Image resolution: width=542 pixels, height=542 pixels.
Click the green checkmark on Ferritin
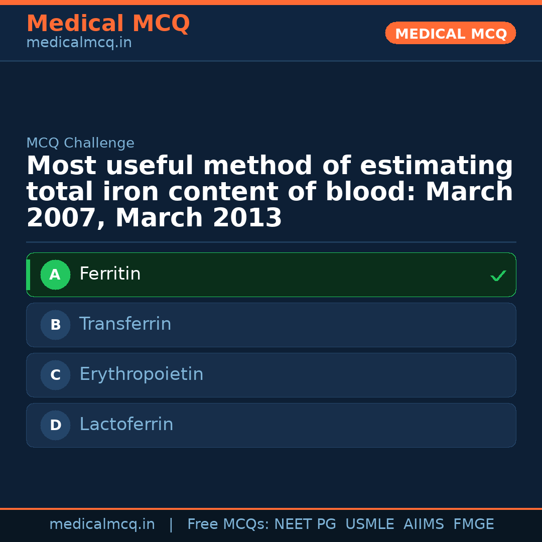tap(498, 276)
